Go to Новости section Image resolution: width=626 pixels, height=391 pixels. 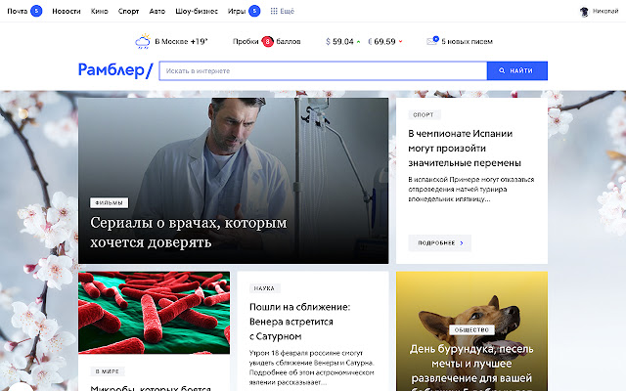click(x=67, y=11)
